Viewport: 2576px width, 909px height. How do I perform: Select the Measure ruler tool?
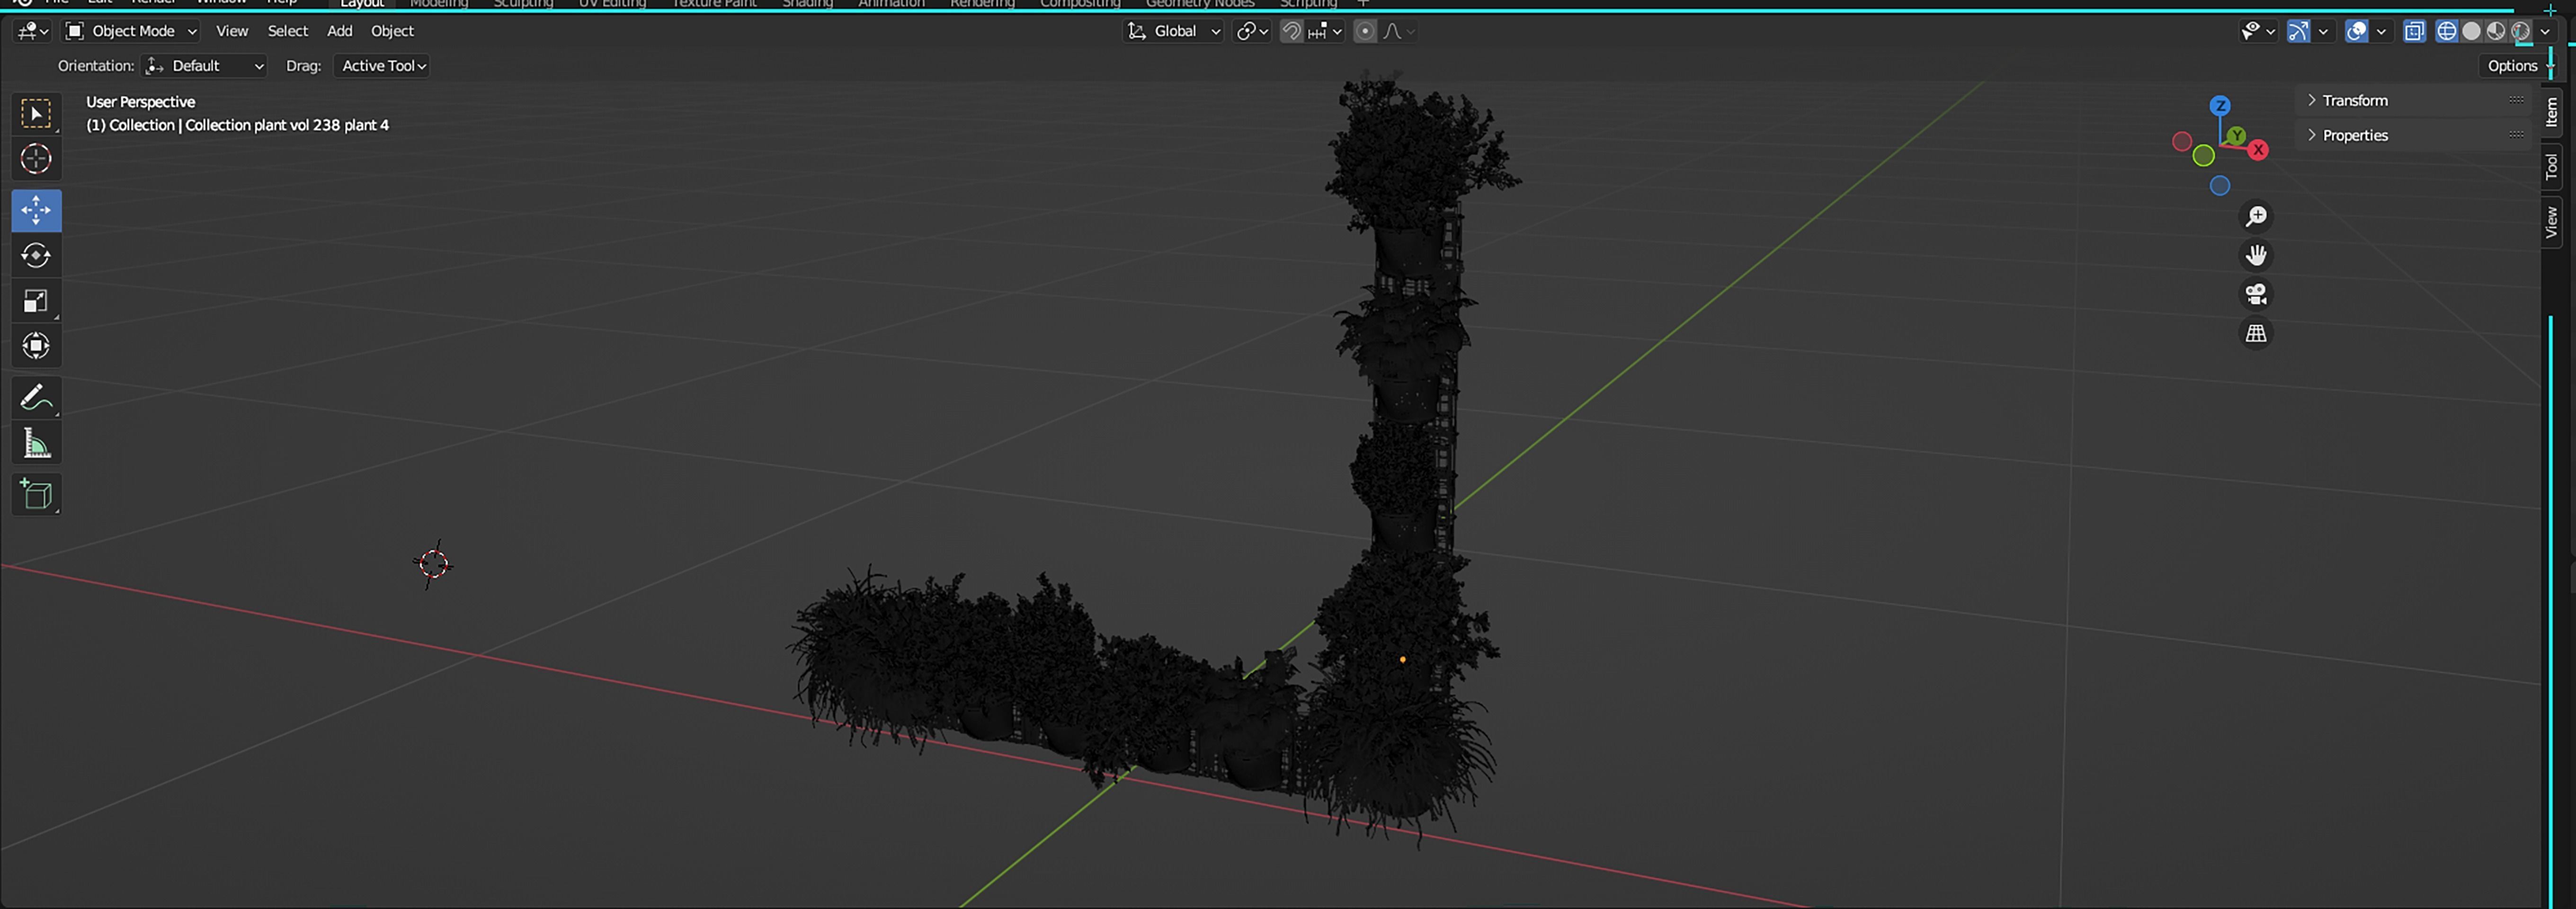[36, 442]
